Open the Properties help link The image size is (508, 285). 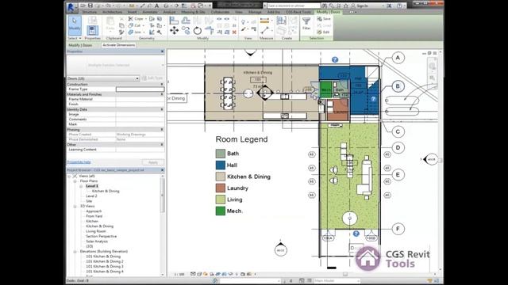(79, 161)
